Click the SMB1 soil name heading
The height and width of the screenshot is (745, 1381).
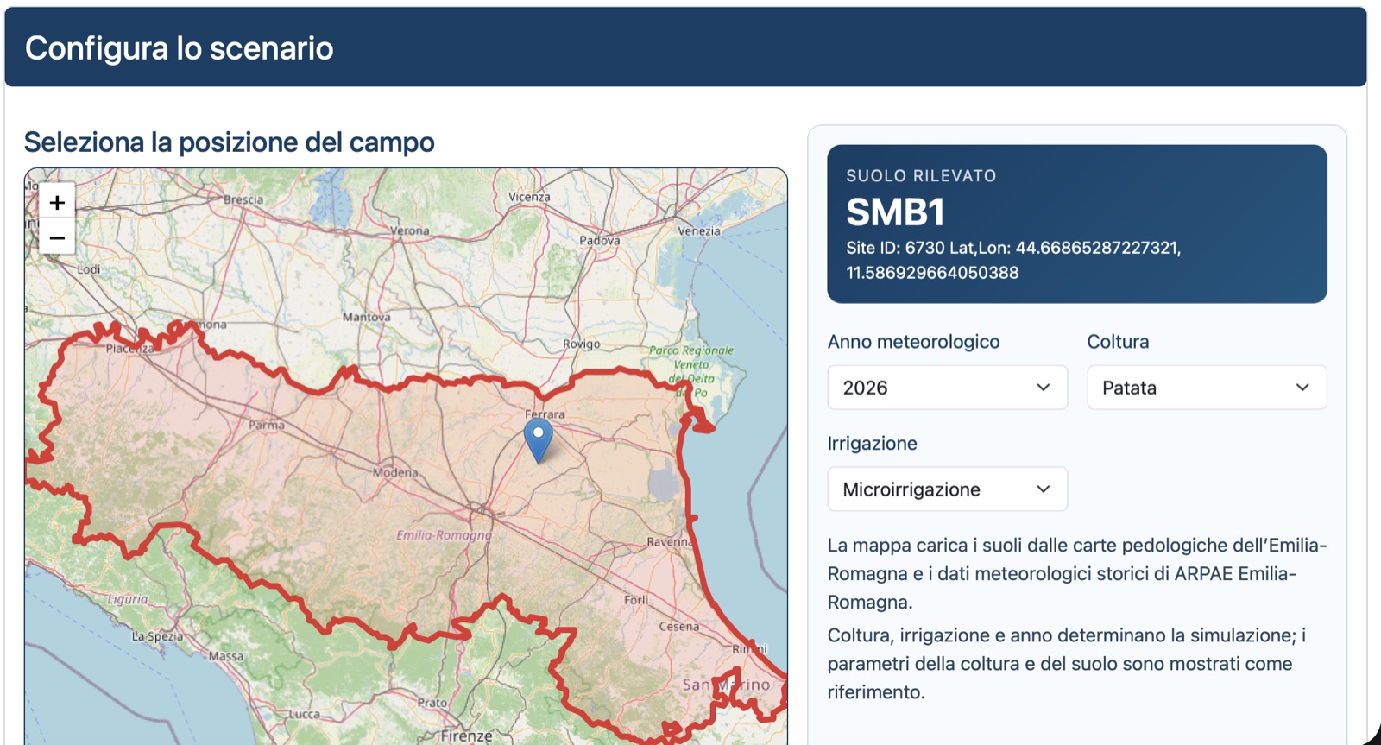point(895,212)
